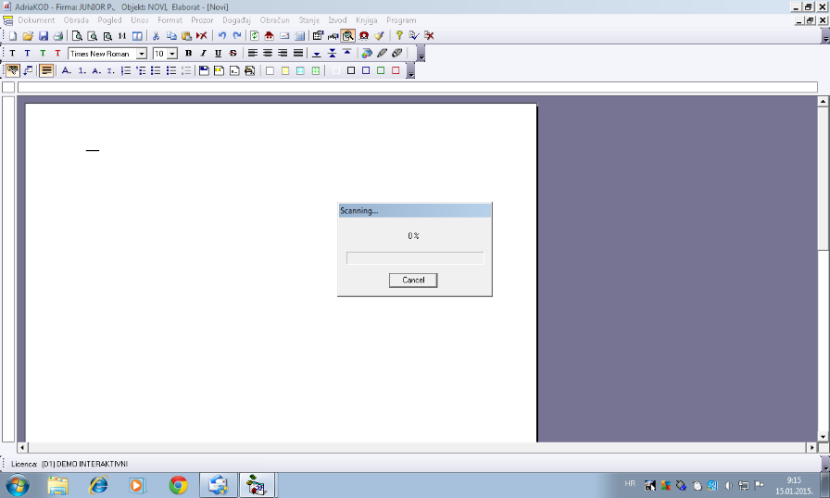The image size is (830, 498).
Task: Open Internet Explorer from the taskbar
Action: [98, 485]
